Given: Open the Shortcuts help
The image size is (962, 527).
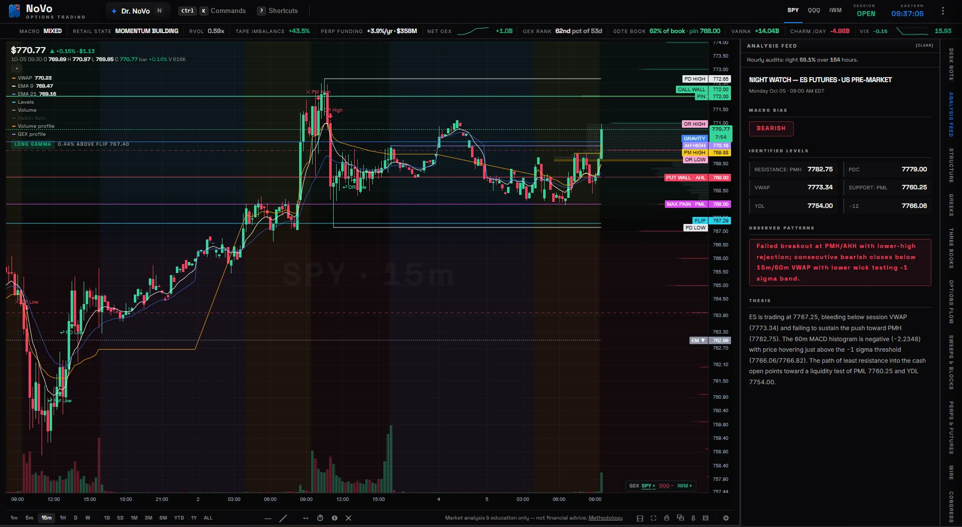Looking at the screenshot, I should coord(278,11).
